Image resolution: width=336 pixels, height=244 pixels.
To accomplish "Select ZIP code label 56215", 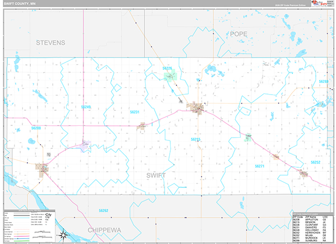I will click(x=195, y=139).
